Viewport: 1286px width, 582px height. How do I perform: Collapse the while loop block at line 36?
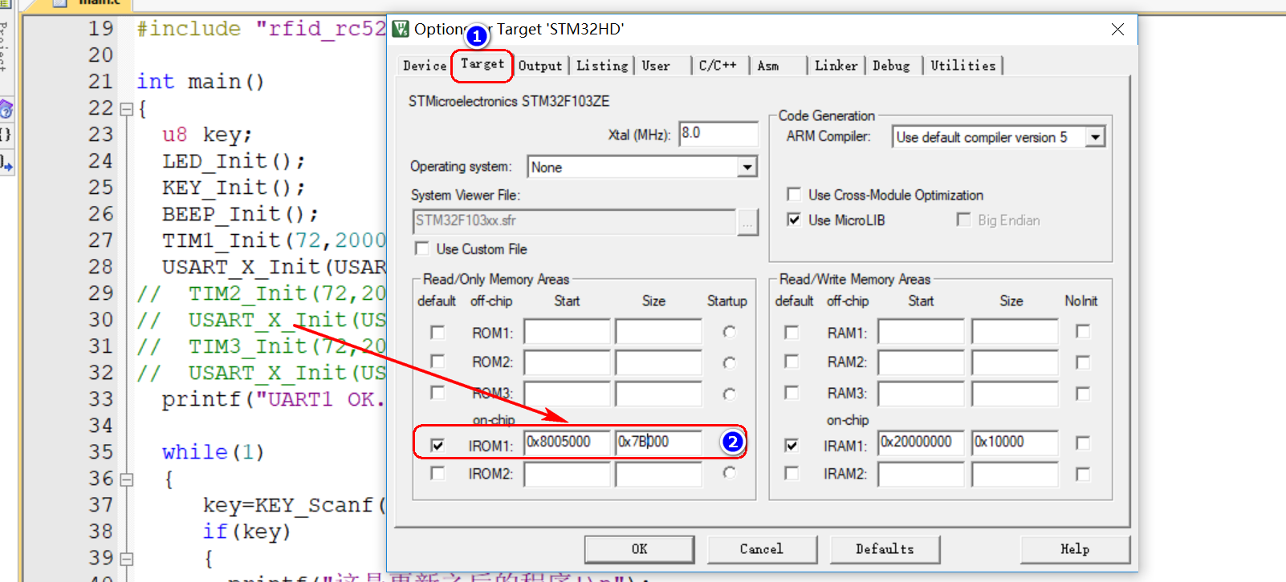[126, 479]
